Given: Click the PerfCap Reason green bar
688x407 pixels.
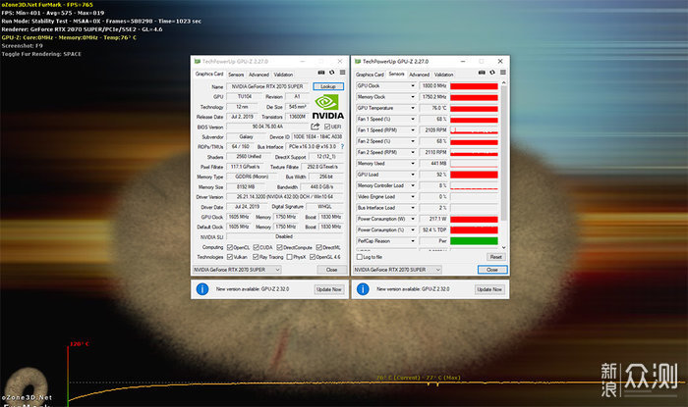Looking at the screenshot, I should tap(474, 241).
